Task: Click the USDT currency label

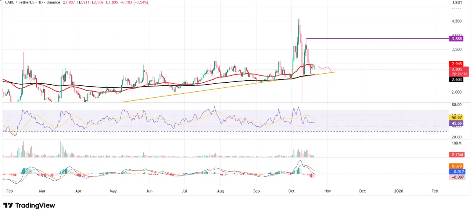Action: pyautogui.click(x=457, y=2)
